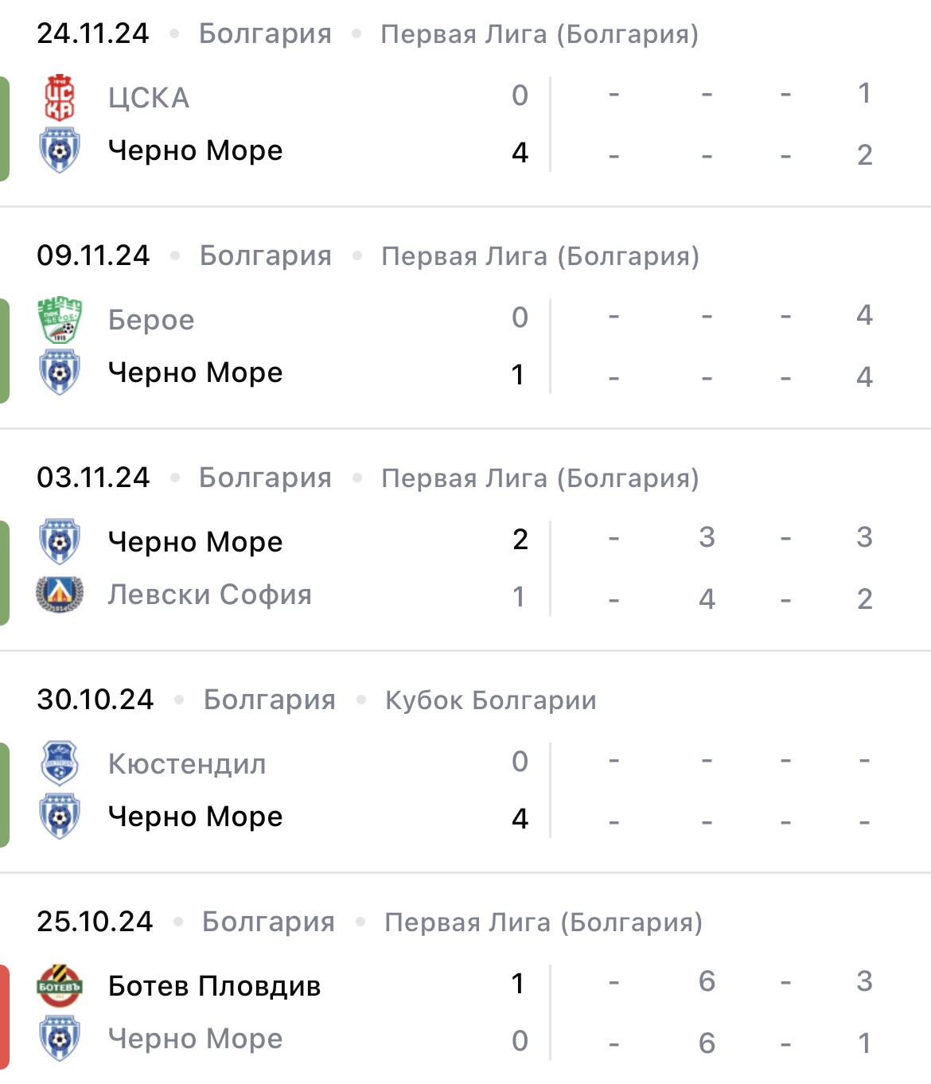
Task: Click the Botev Plovdiv club crest
Action: (60, 985)
